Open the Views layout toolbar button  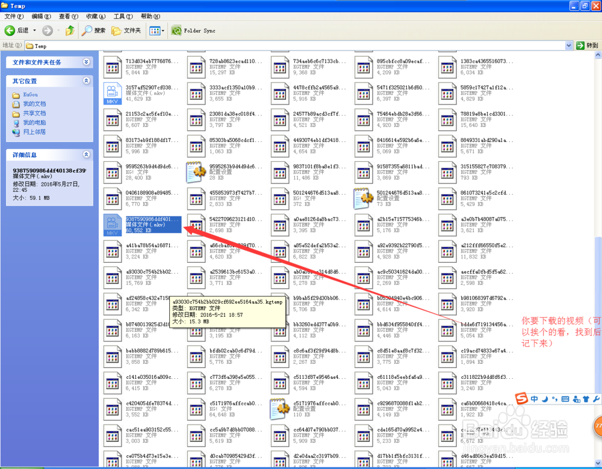click(x=157, y=31)
